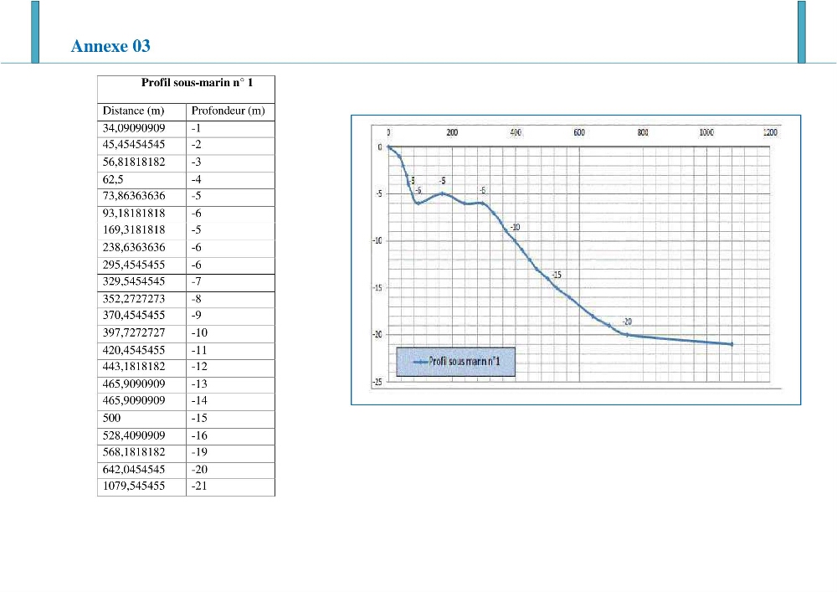
Task: Click the cell containing 329,5454545
Action: pyautogui.click(x=142, y=281)
